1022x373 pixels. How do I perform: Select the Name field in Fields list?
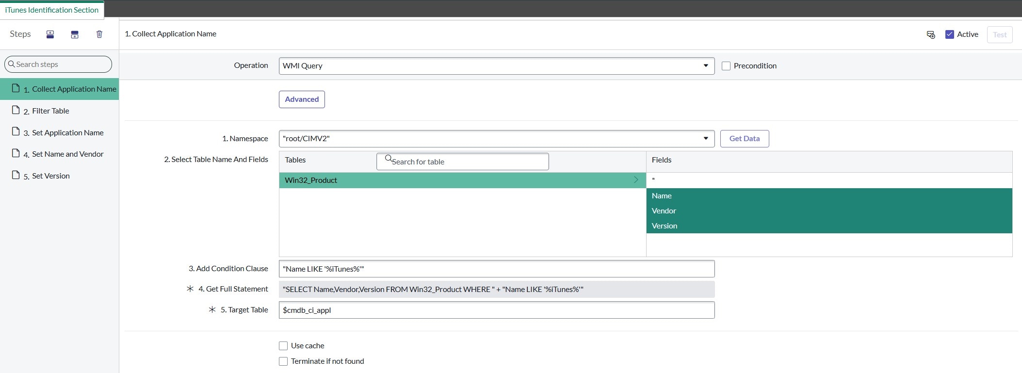[x=829, y=196]
